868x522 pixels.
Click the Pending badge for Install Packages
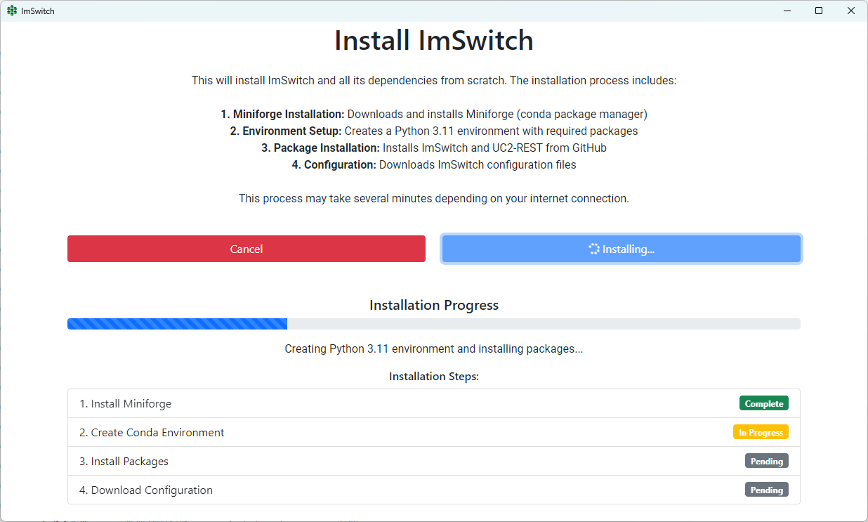(767, 461)
